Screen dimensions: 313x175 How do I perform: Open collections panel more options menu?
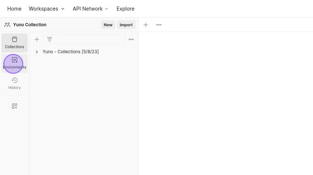(x=131, y=39)
